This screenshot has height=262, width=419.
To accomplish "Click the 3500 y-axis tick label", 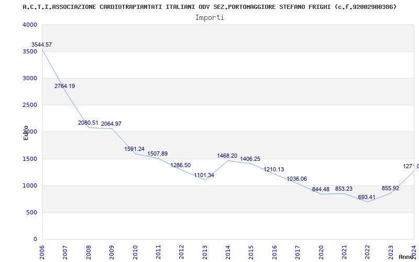I will pos(30,51).
